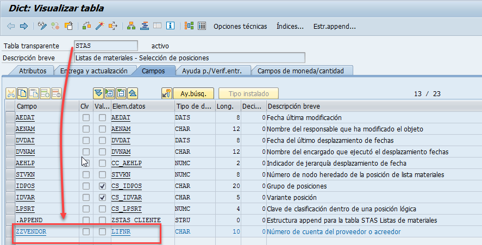Image resolution: width=482 pixels, height=245 pixels.
Task: Open the CS_IDPOS data element link
Action: (x=126, y=186)
